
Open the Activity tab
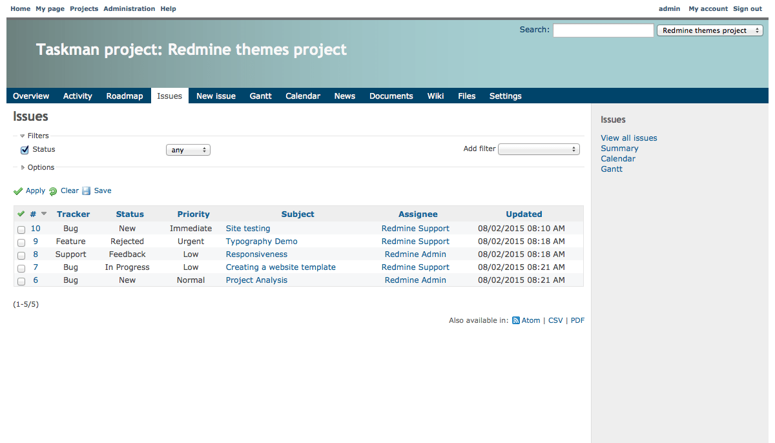coord(77,96)
